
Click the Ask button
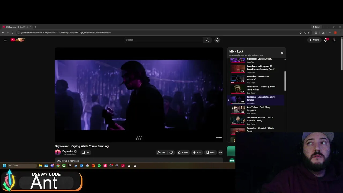tap(197, 153)
